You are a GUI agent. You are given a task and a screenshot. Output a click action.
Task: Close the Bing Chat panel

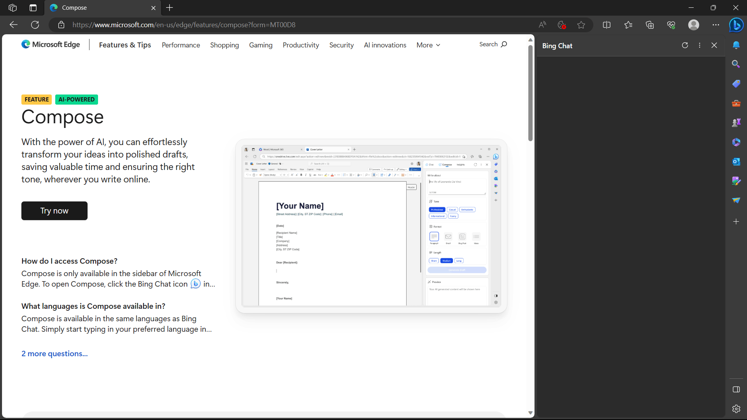(714, 45)
